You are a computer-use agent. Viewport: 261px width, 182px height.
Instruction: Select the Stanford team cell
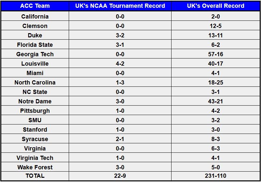click(x=35, y=130)
